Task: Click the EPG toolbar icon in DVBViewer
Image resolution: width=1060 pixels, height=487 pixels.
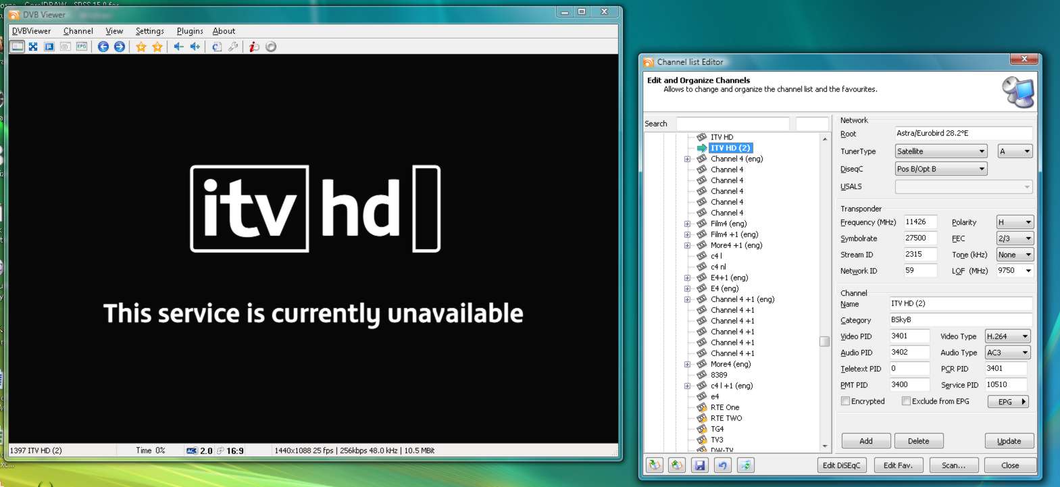Action: coord(82,47)
